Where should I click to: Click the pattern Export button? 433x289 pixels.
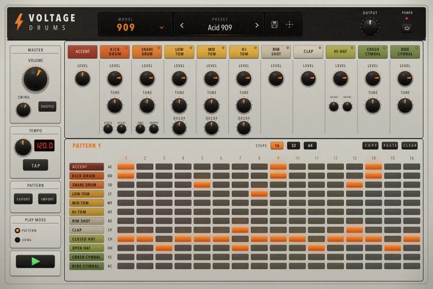click(23, 199)
